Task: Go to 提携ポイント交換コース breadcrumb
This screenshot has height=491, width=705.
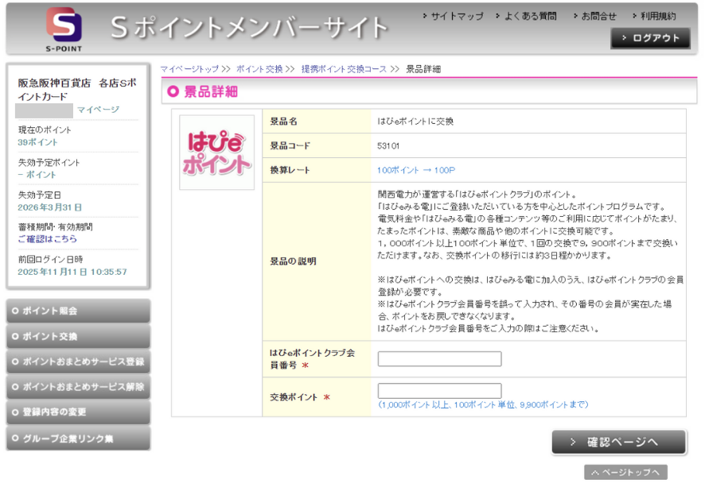Action: click(x=344, y=69)
